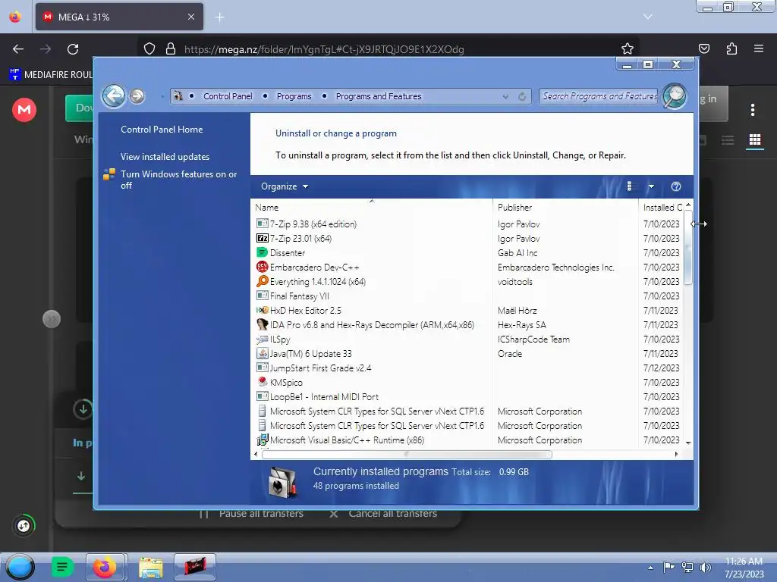Image resolution: width=777 pixels, height=582 pixels.
Task: Click Programs in the breadcrumb path
Action: point(294,96)
